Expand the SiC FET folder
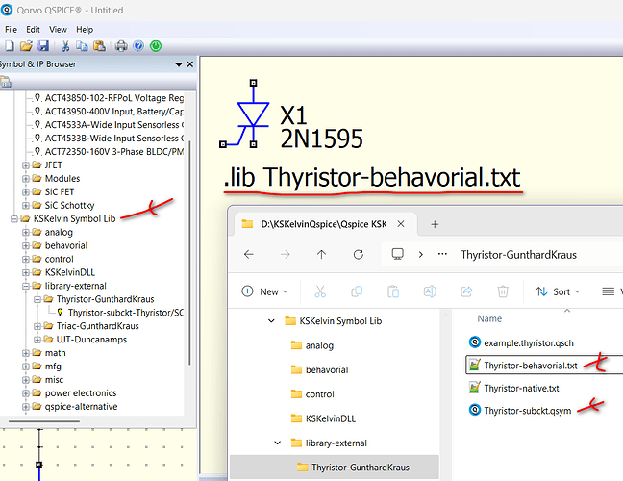Screen dimensions: 623x481 pos(26,192)
